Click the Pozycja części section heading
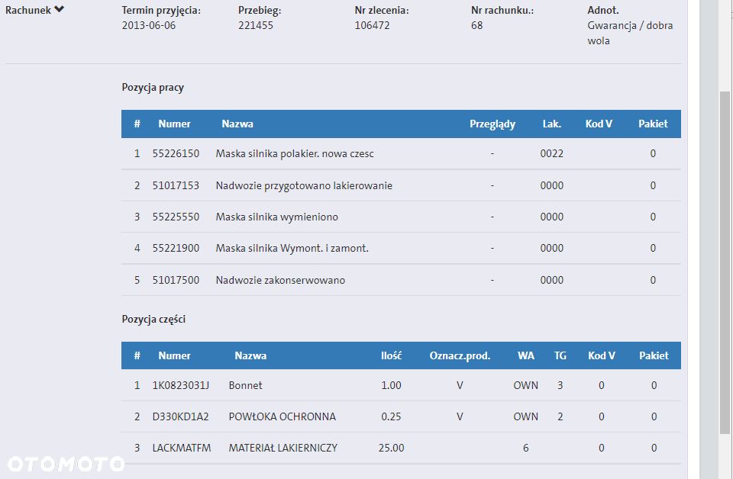The width and height of the screenshot is (733, 479). tap(153, 319)
